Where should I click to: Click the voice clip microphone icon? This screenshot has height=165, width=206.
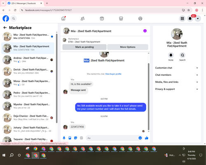click(x=64, y=138)
